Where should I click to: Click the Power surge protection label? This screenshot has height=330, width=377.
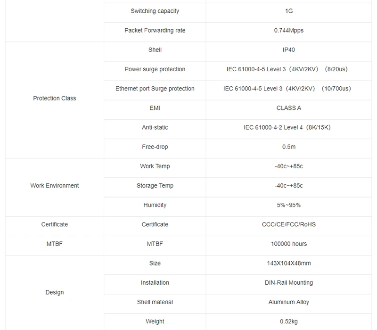pyautogui.click(x=155, y=69)
